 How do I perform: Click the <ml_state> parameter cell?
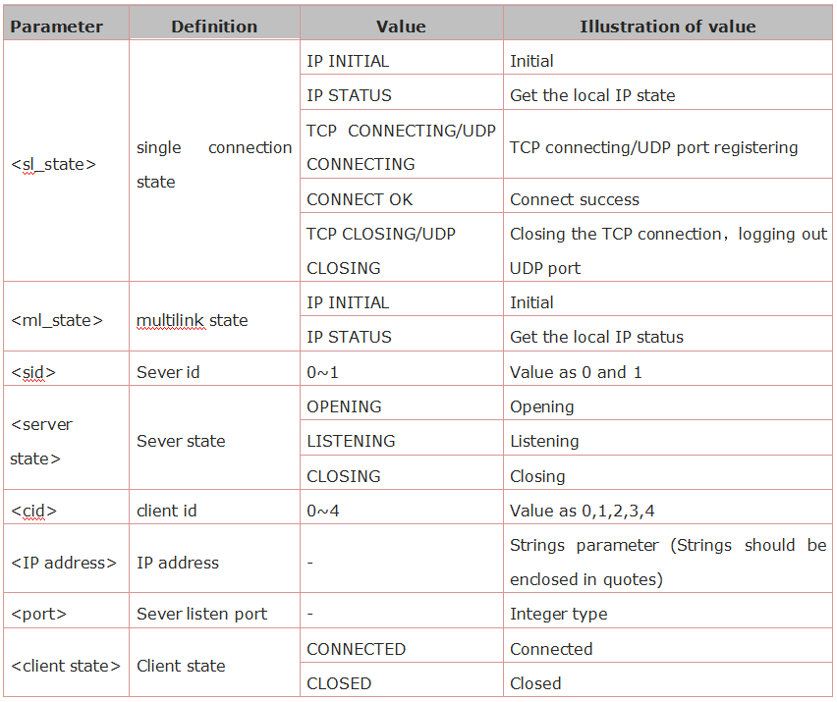tap(57, 320)
